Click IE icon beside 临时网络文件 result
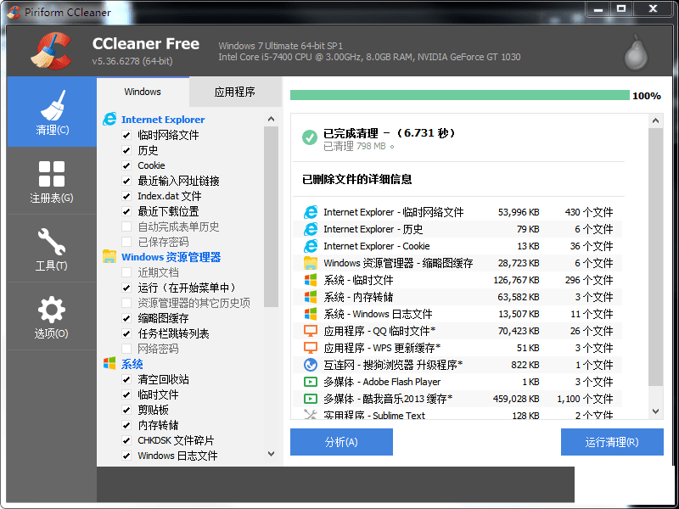679x509 pixels. 311,212
